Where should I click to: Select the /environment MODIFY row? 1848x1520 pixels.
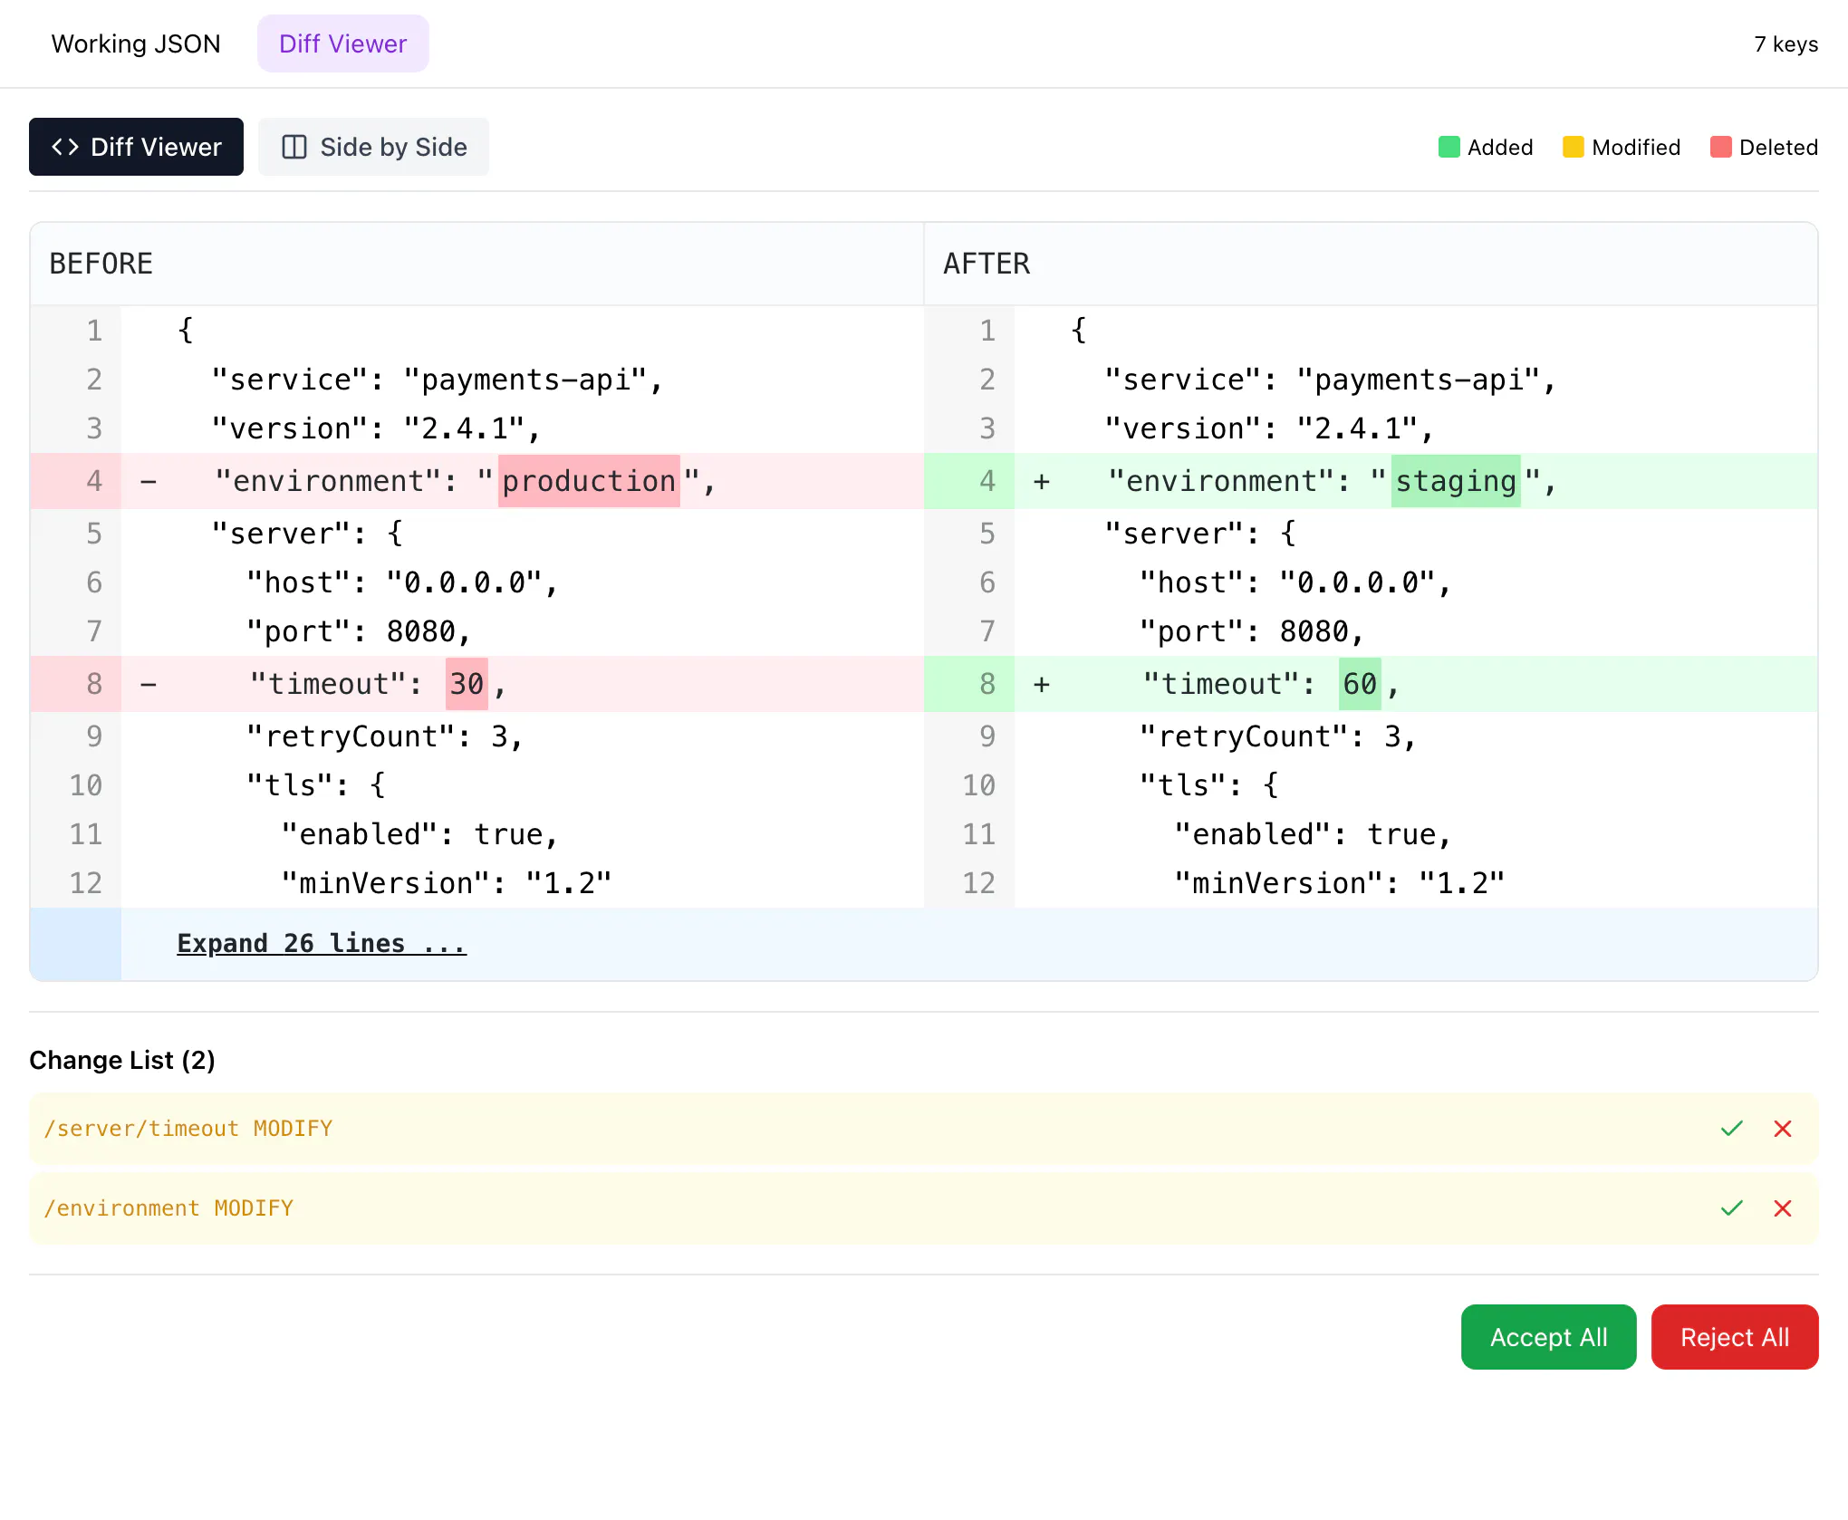pyautogui.click(x=924, y=1208)
